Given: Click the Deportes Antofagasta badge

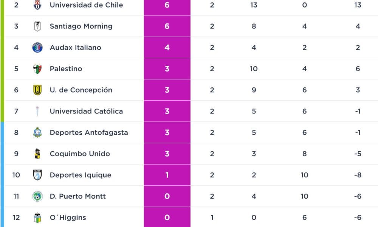Looking at the screenshot, I should pos(37,132).
